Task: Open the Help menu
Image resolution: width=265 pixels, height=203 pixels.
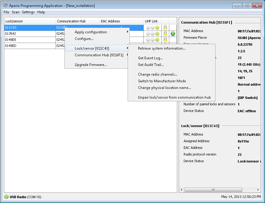Action: click(x=41, y=12)
